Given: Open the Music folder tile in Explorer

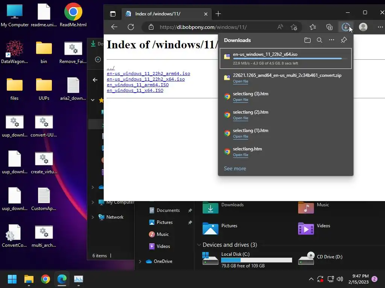Looking at the screenshot, I should [306, 208].
